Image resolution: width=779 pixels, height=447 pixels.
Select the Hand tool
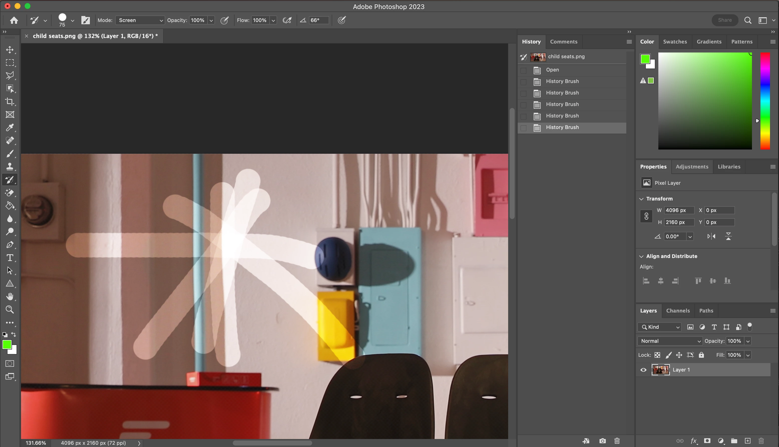coord(10,296)
